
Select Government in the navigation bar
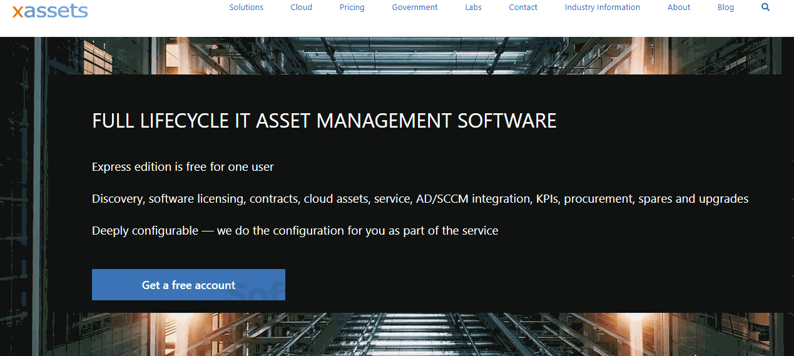tap(414, 8)
